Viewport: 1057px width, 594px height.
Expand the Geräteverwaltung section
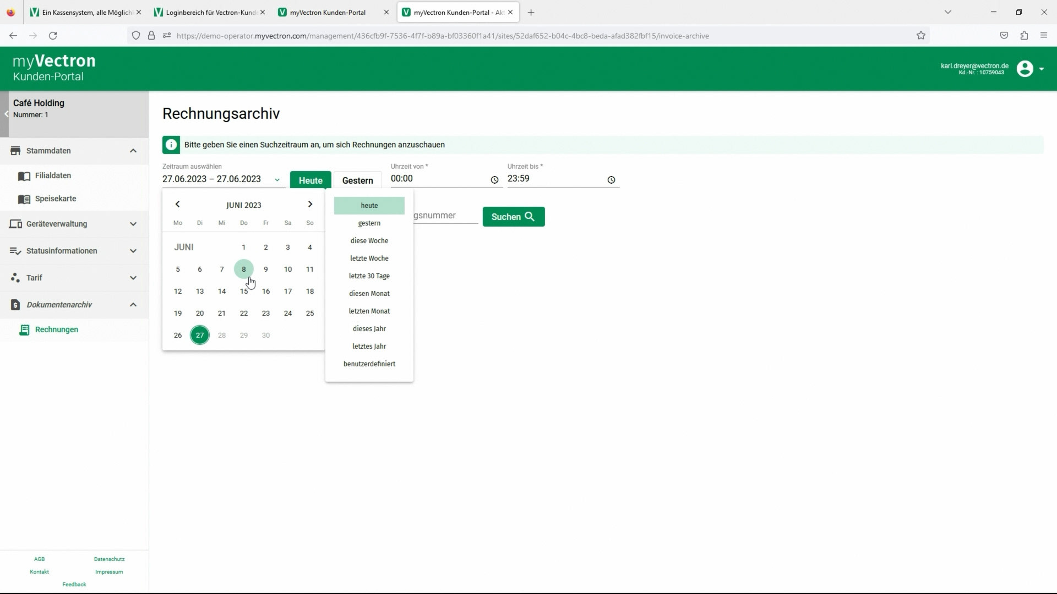[x=133, y=224]
